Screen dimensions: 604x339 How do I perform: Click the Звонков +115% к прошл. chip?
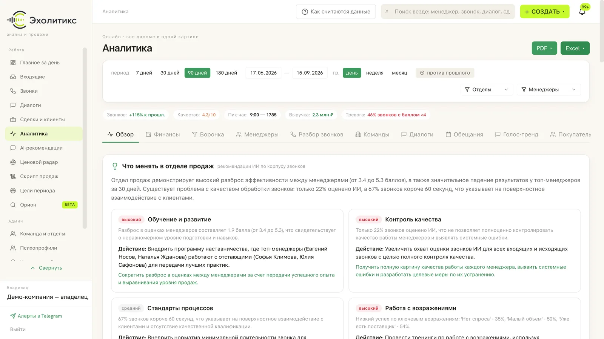point(136,115)
